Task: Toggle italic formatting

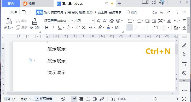Action: pos(53,27)
